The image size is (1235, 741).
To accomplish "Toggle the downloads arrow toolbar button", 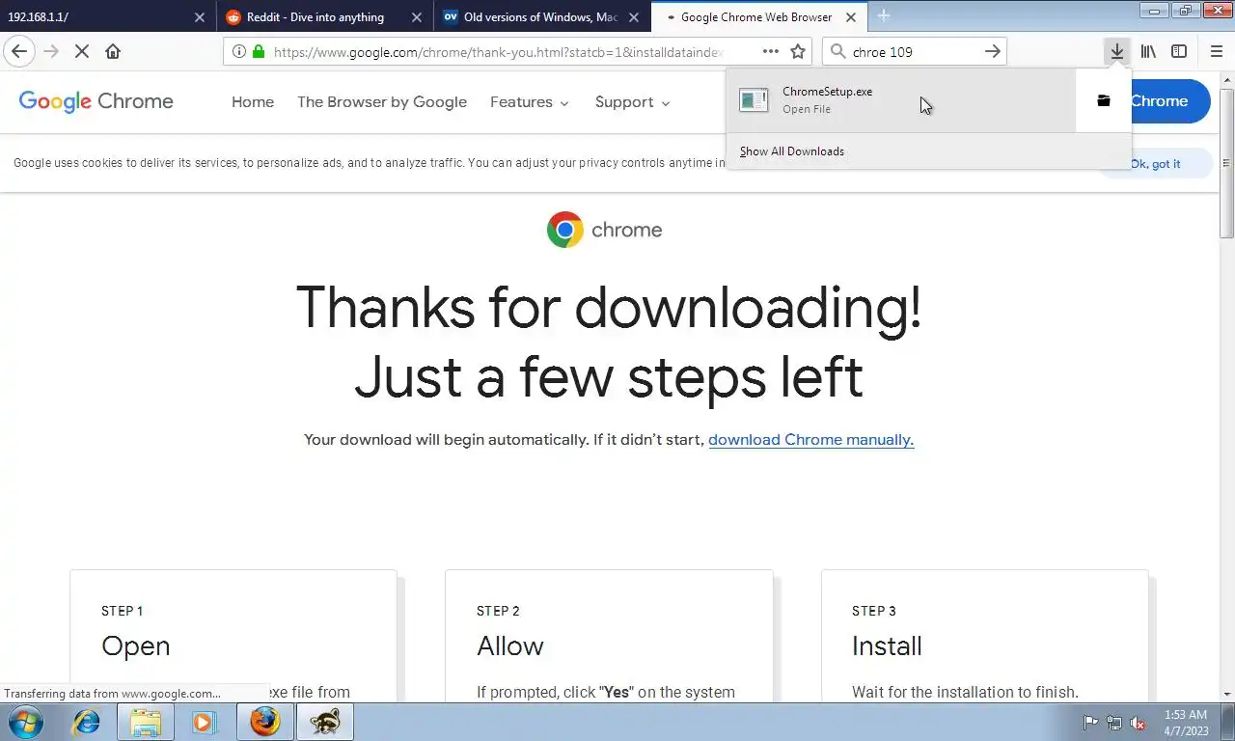I will [1116, 52].
